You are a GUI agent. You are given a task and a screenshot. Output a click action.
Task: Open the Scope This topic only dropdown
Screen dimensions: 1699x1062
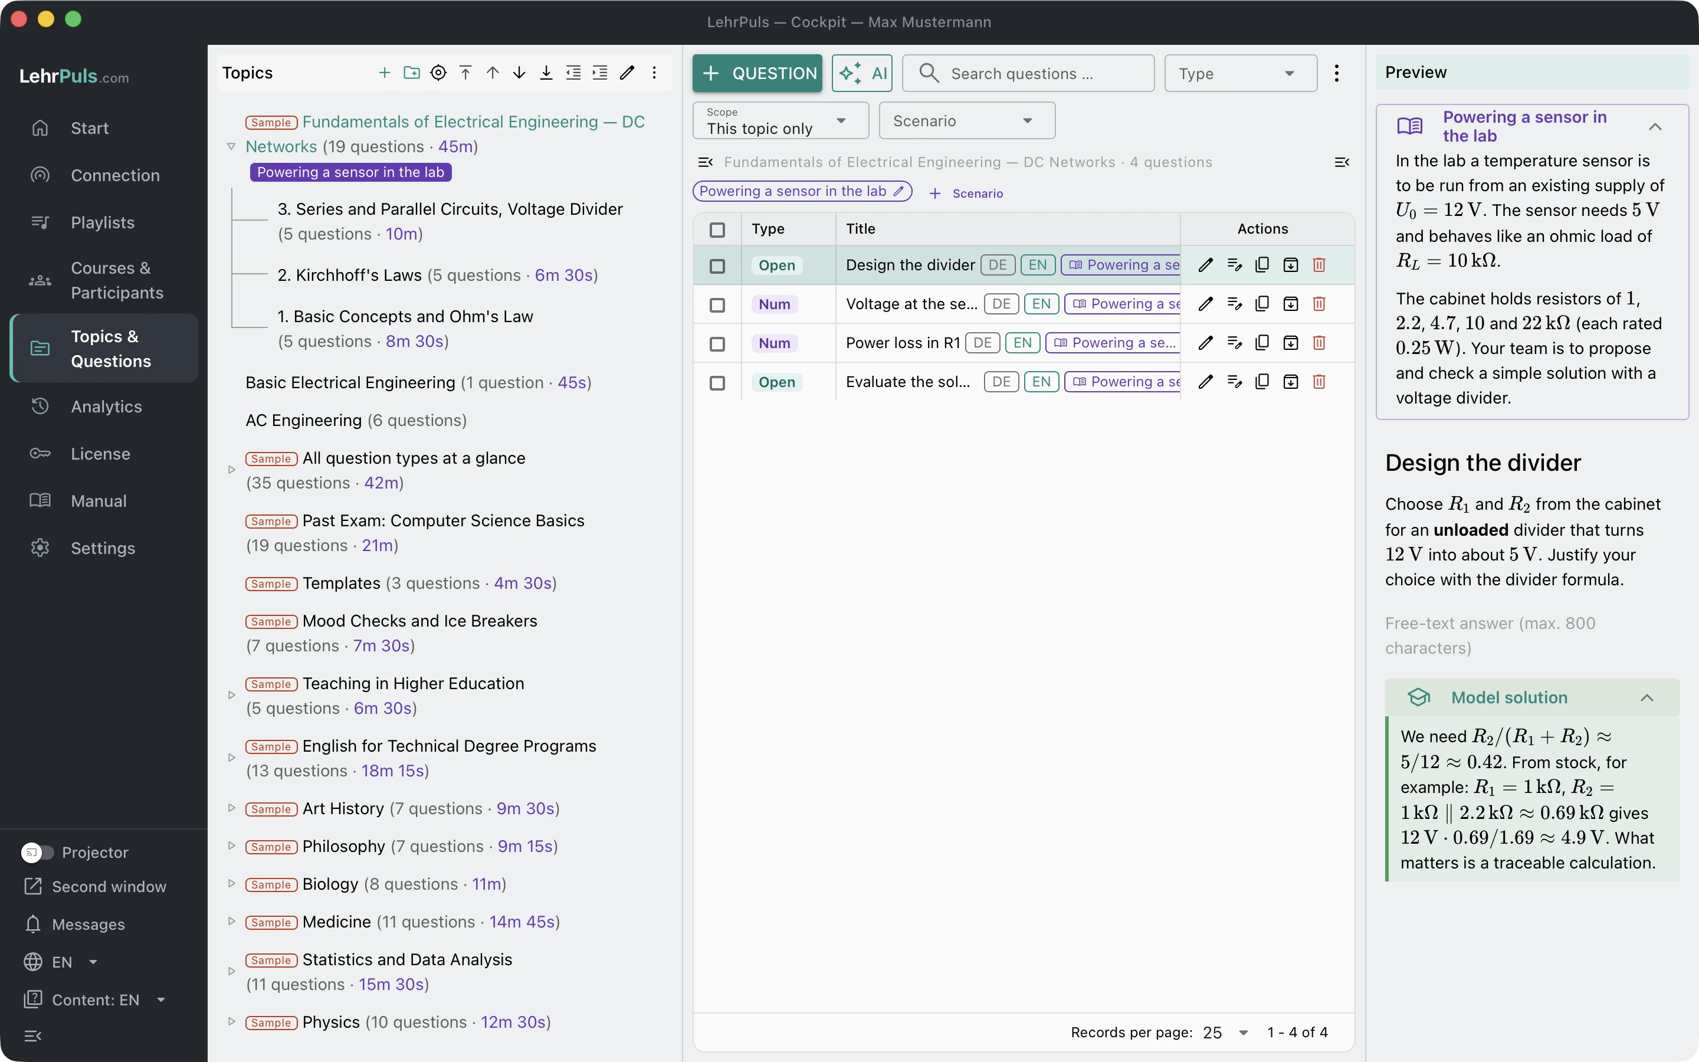click(x=780, y=121)
